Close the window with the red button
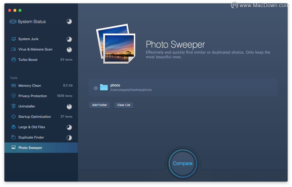 click(10, 10)
